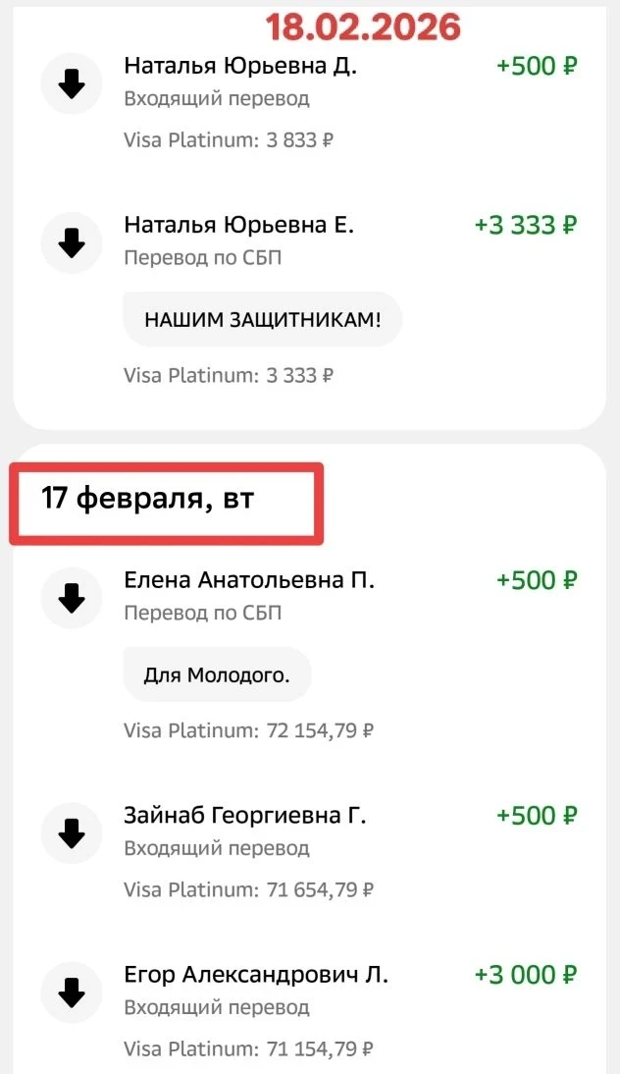This screenshot has height=1074, width=620.
Task: Click the red 18.02.2026 date label
Action: tap(363, 27)
